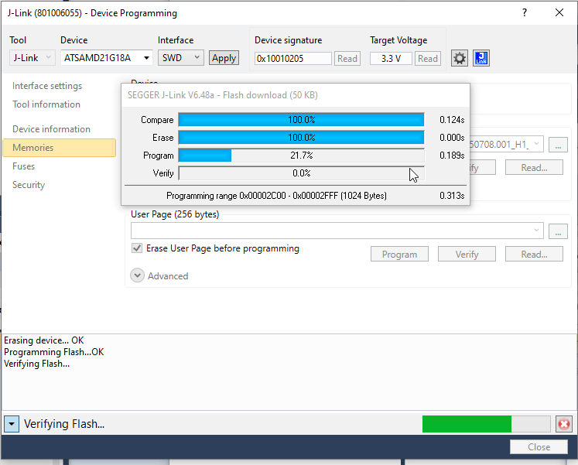Expand the Advanced section
The height and width of the screenshot is (465, 578).
137,275
